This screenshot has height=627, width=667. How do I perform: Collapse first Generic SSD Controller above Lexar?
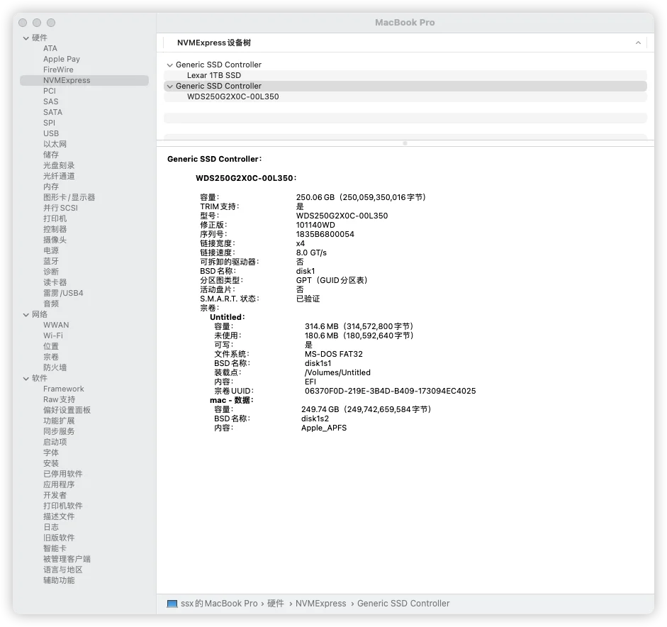tap(169, 65)
